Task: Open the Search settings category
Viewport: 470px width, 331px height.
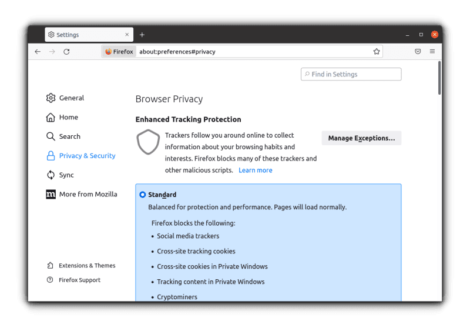Action: pos(69,136)
